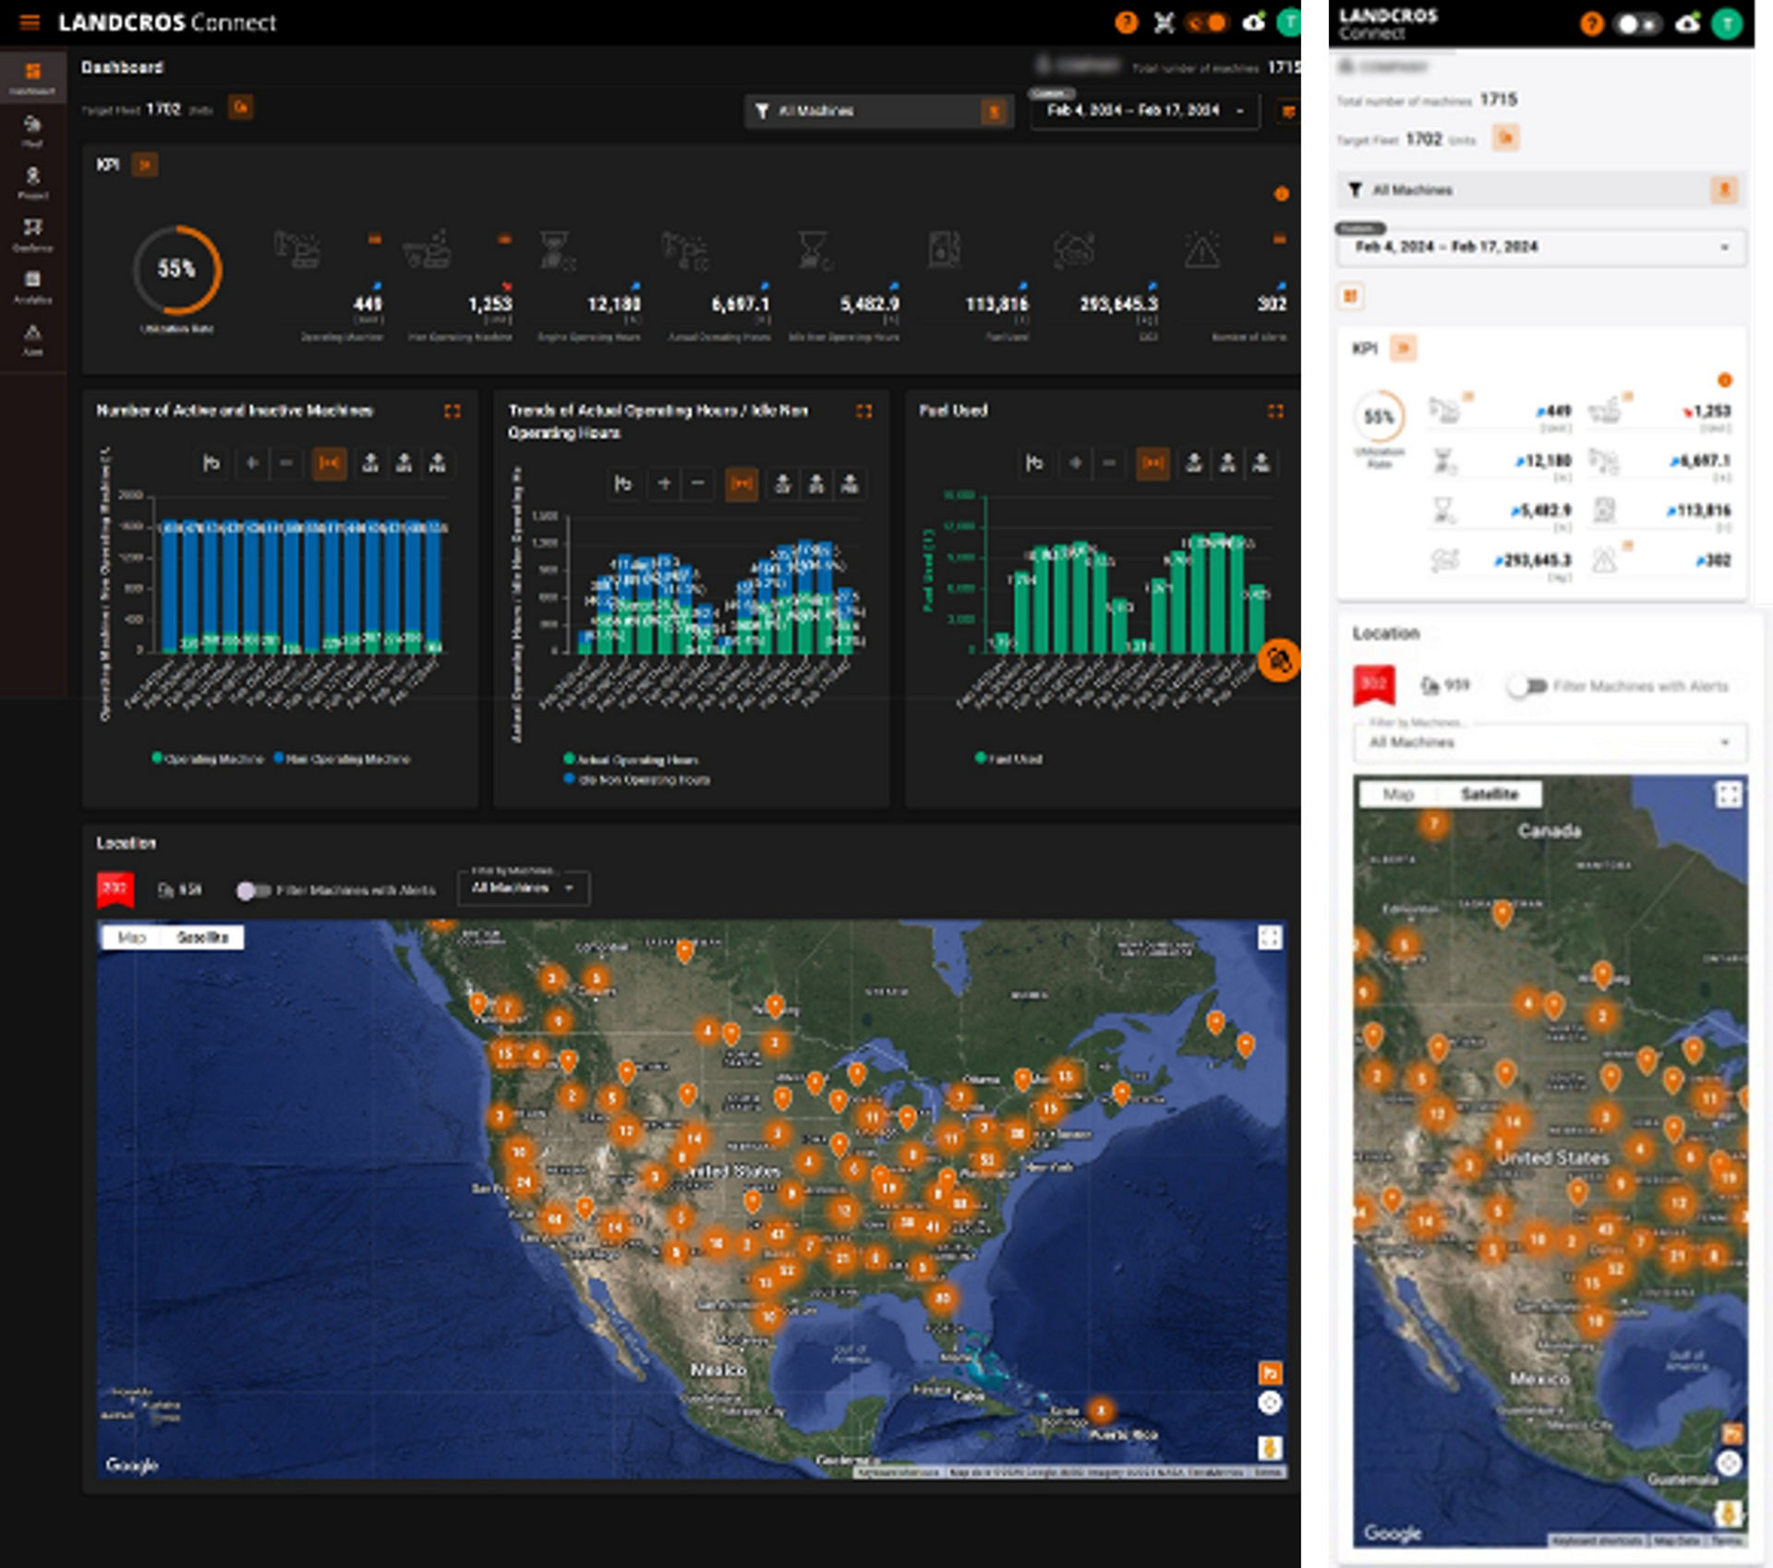
Task: Click the fullscreen expand icon in desktop header
Action: pos(1164,22)
